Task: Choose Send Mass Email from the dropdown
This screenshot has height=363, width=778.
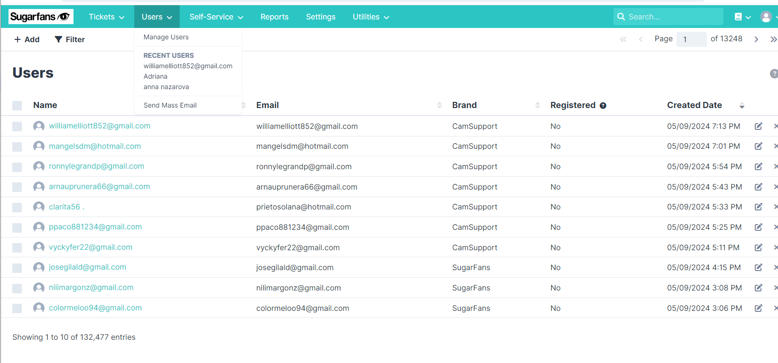Action: pyautogui.click(x=170, y=105)
